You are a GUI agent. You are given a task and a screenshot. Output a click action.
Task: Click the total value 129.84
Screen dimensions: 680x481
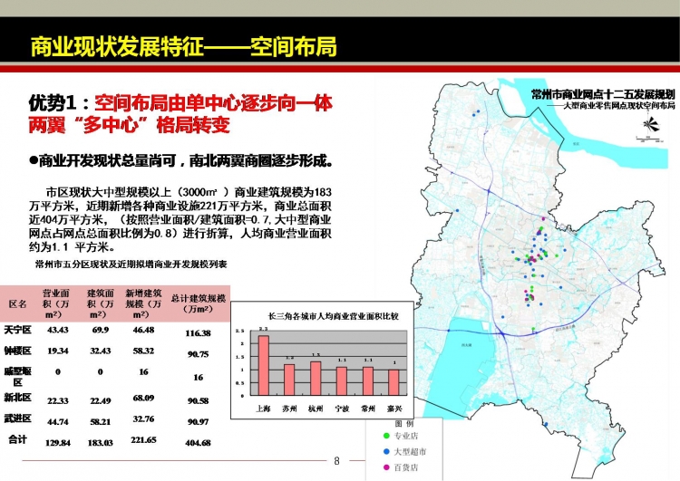click(58, 443)
